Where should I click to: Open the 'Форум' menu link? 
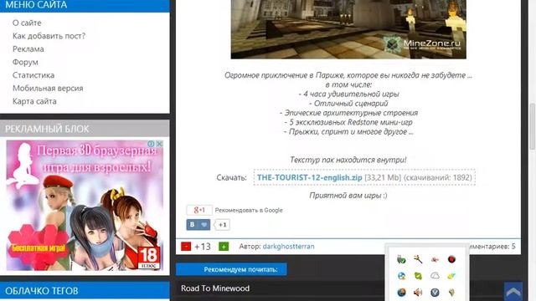[25, 62]
